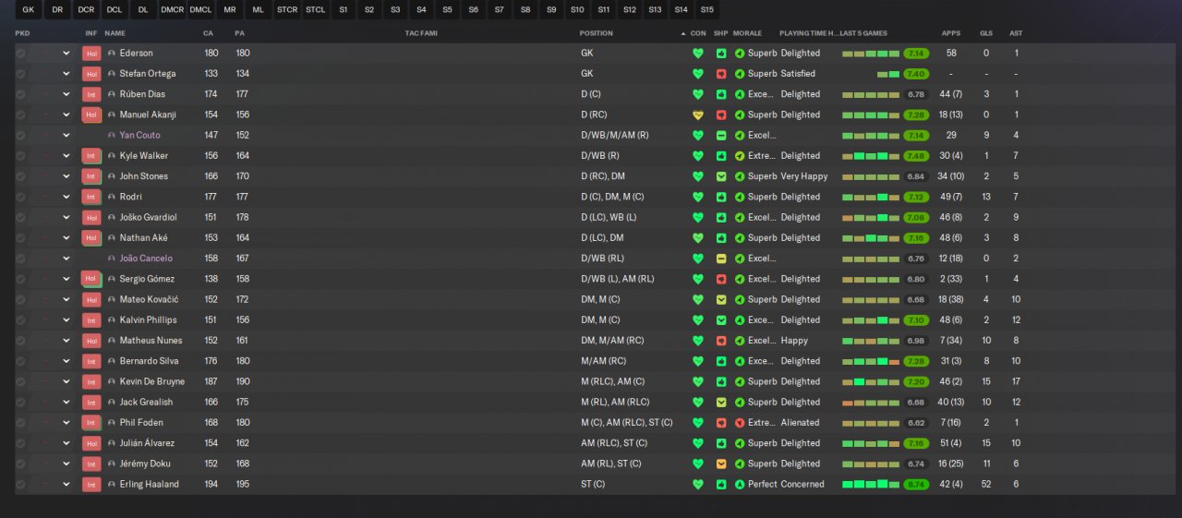Click Bernardo Silva's condition heart icon

pos(697,361)
